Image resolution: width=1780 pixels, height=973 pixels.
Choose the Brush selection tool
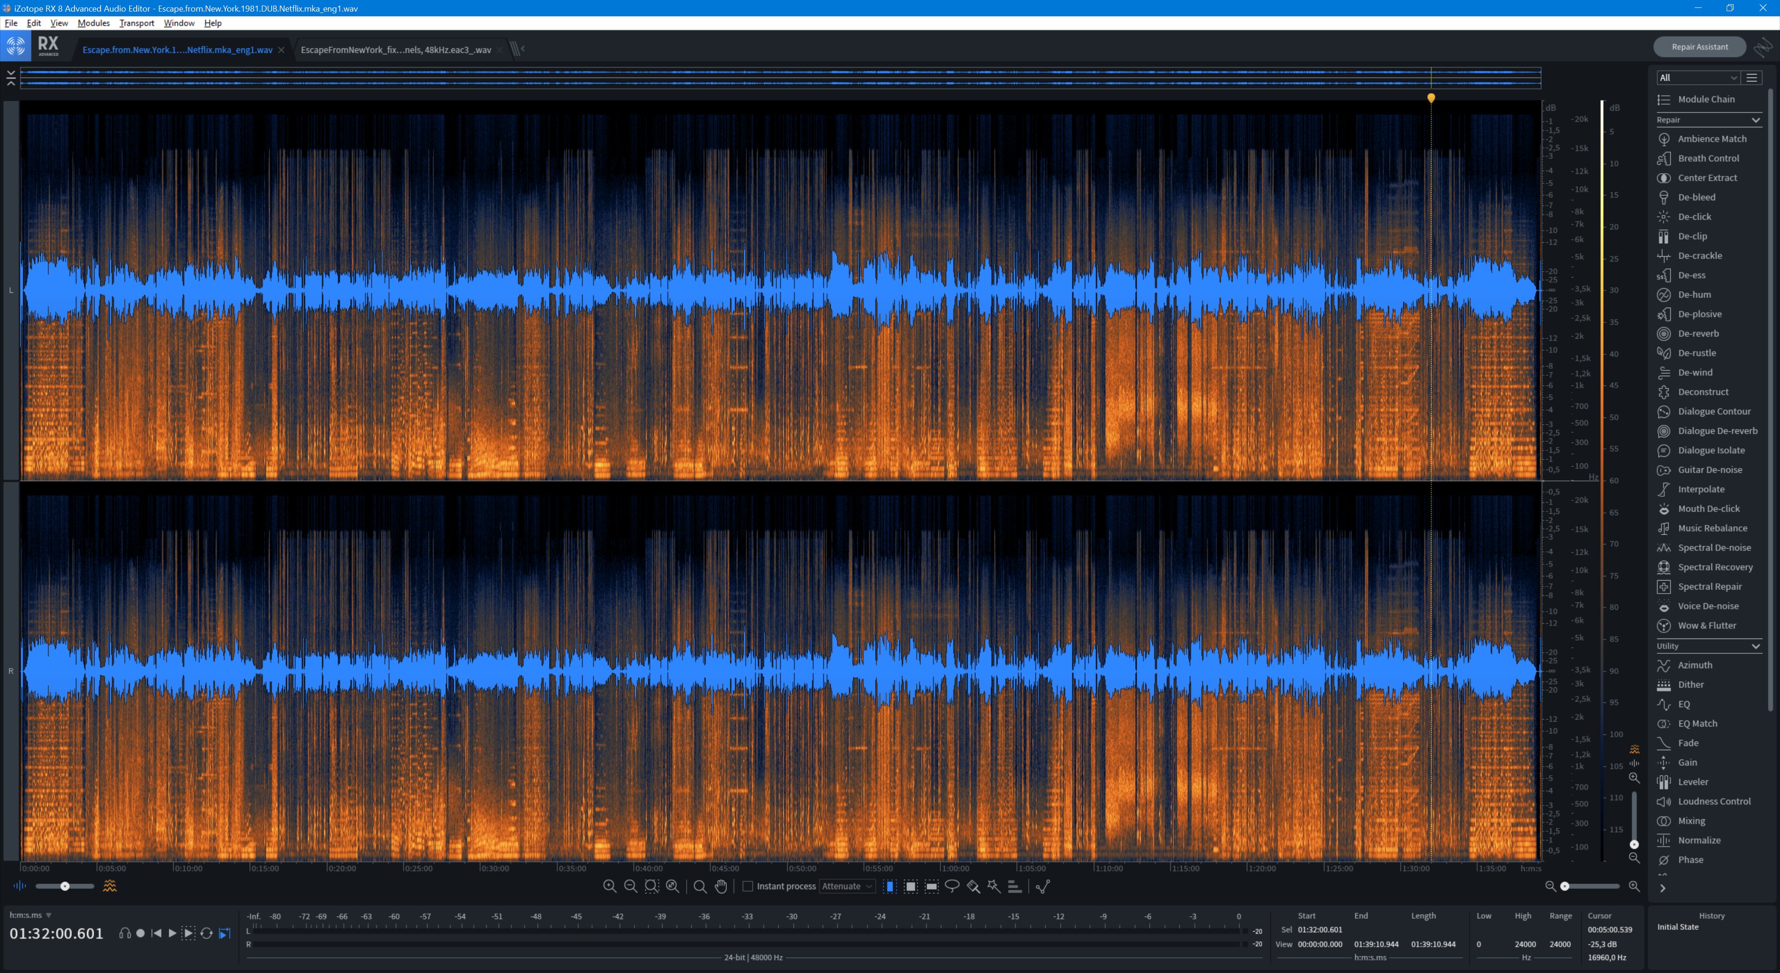coord(973,886)
